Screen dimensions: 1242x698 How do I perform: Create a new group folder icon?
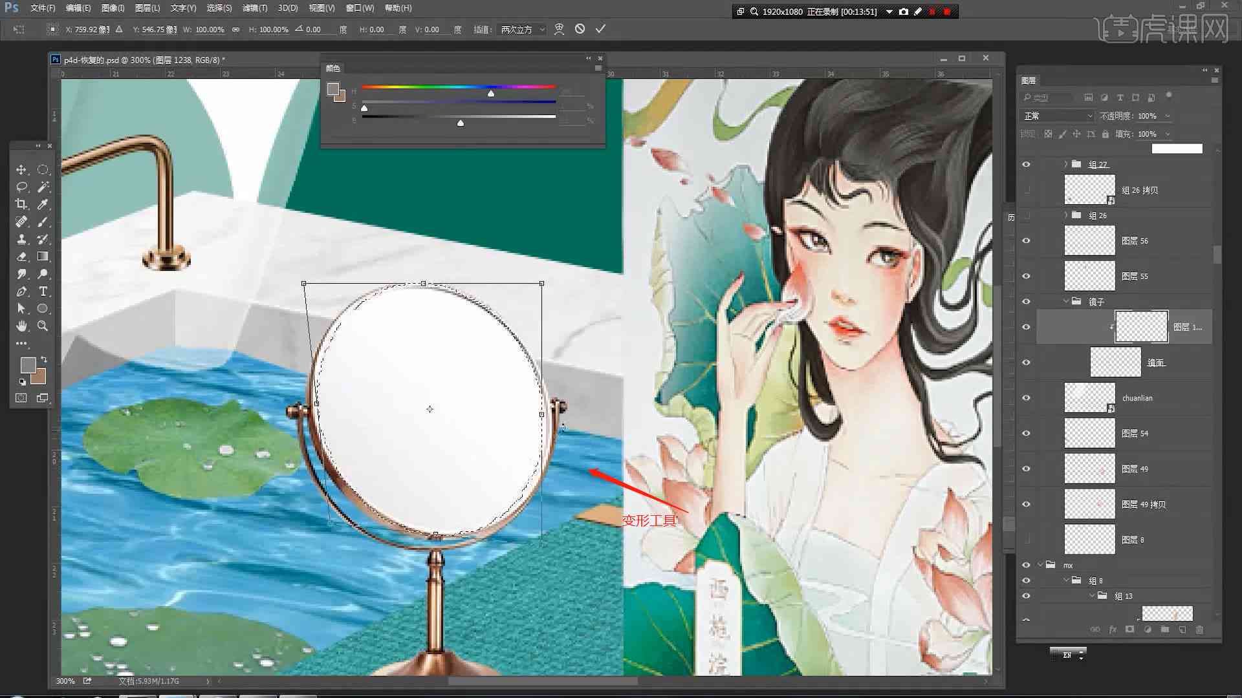point(1164,629)
